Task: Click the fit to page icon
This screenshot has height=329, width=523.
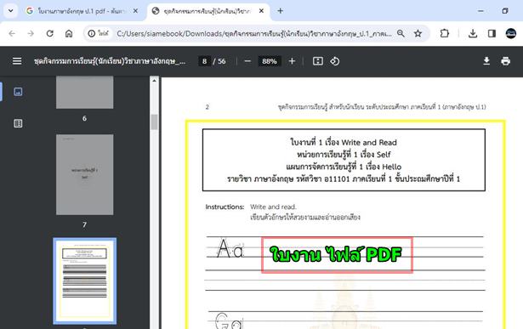Action: click(317, 61)
